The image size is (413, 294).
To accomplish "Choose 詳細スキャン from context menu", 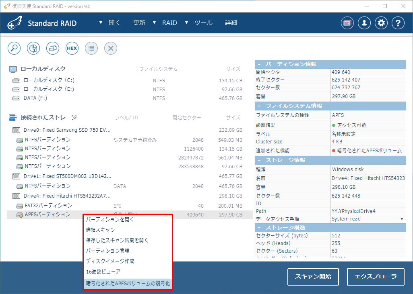I will tap(128, 230).
